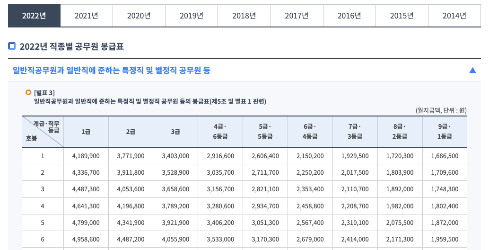Click the 4,189,900 cell
This screenshot has width=489, height=250.
[x=86, y=156]
